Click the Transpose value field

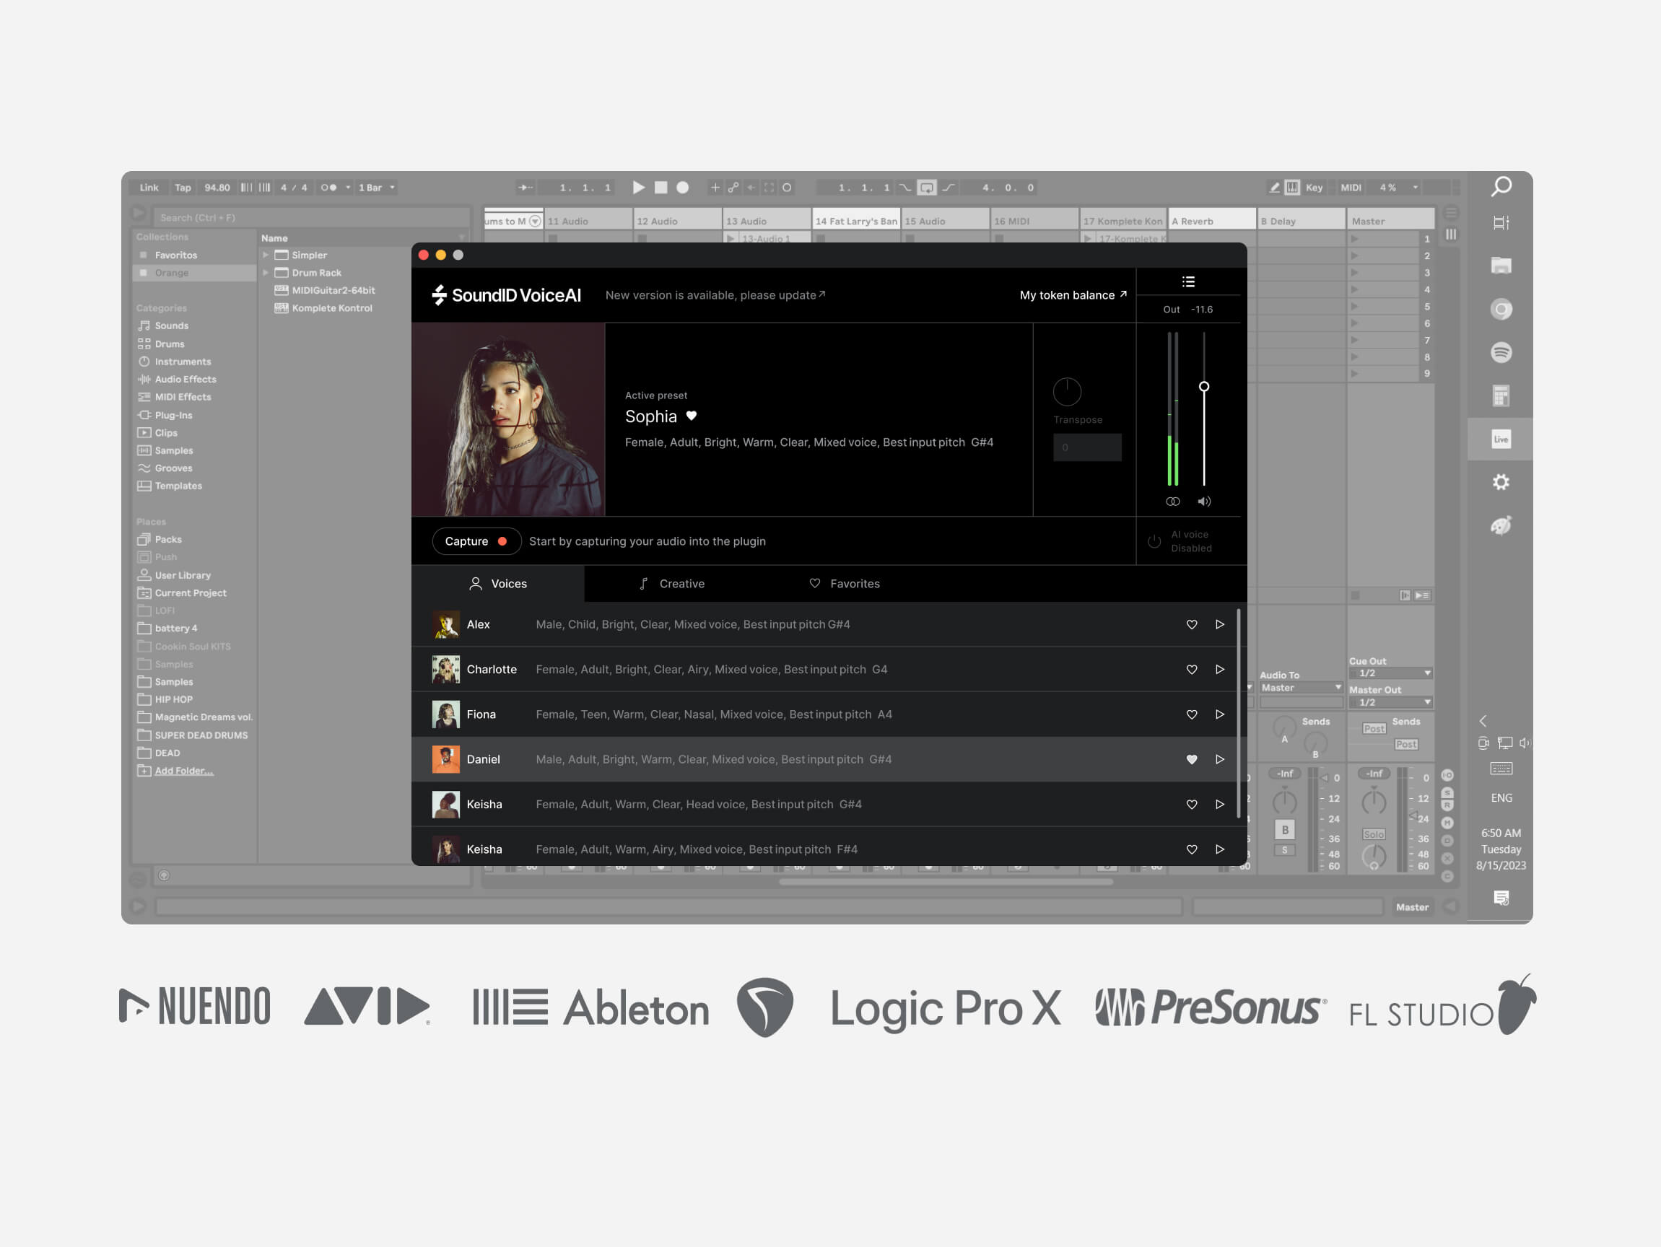pos(1086,447)
